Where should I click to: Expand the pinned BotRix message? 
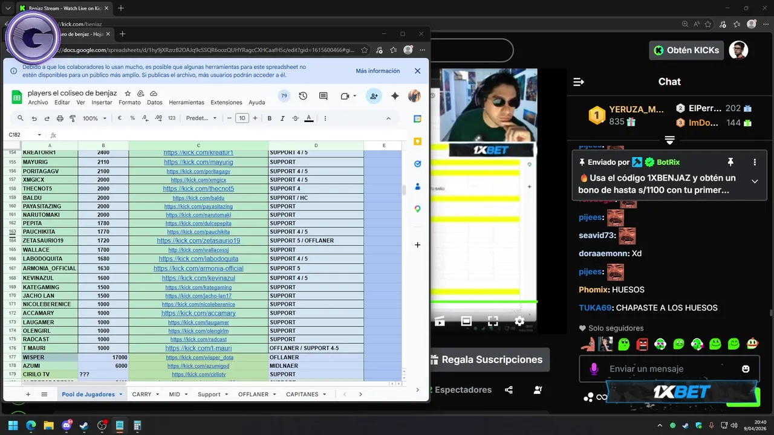click(755, 181)
